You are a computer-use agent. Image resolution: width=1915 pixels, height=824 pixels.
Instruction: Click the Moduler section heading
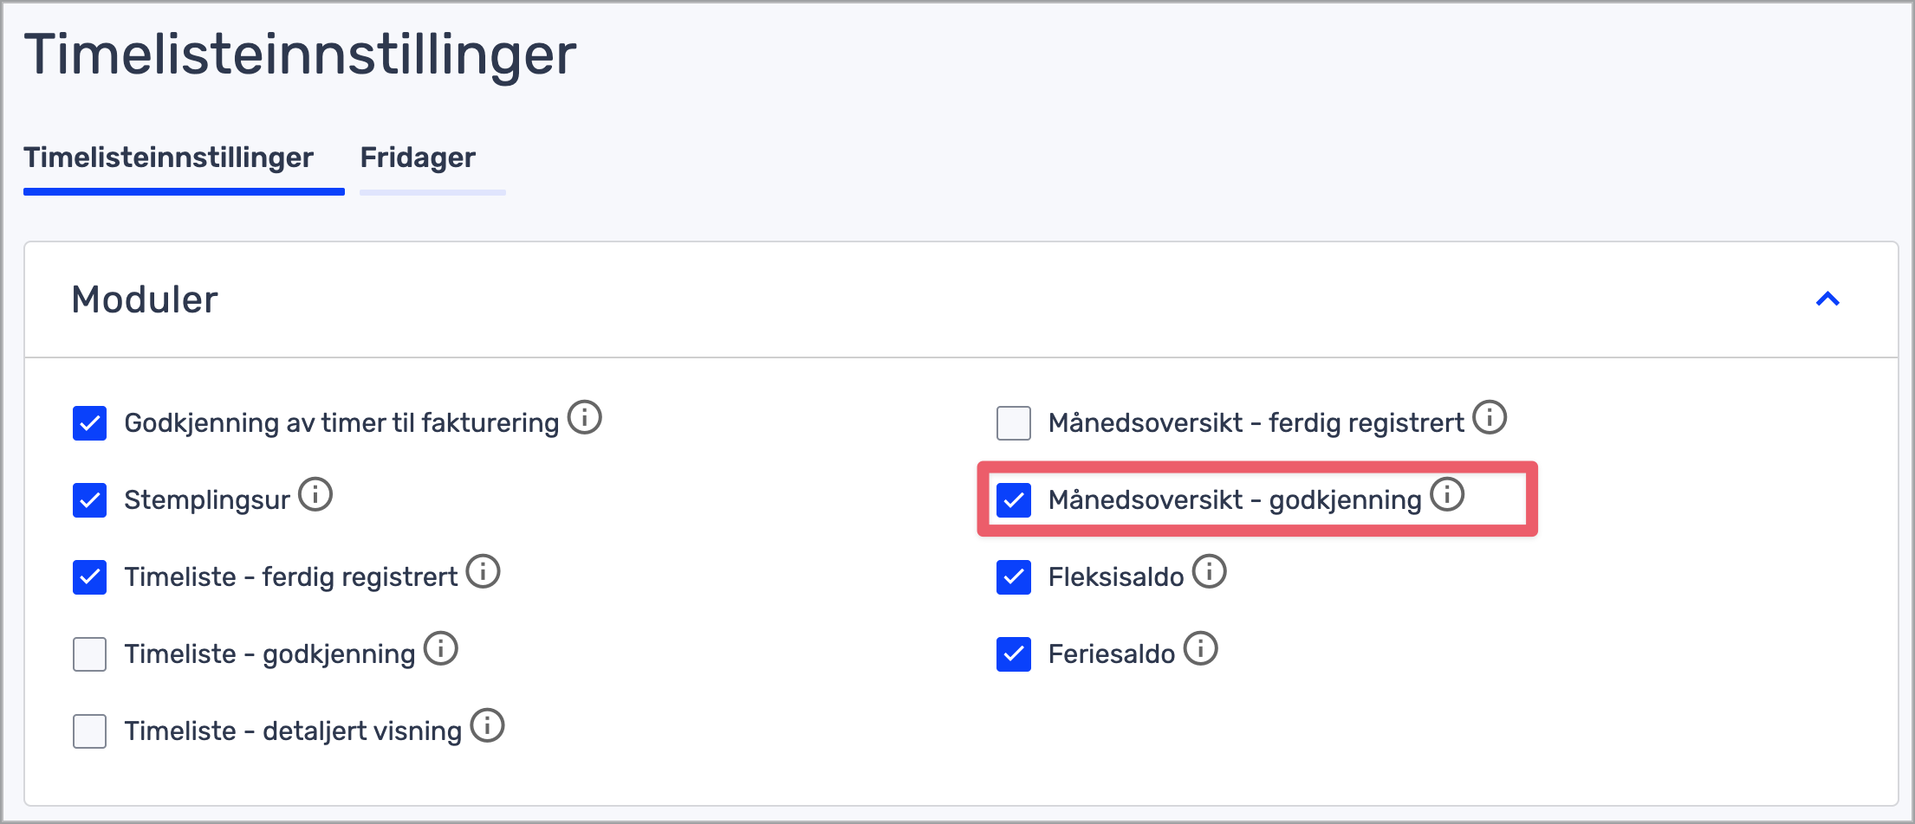(x=145, y=299)
